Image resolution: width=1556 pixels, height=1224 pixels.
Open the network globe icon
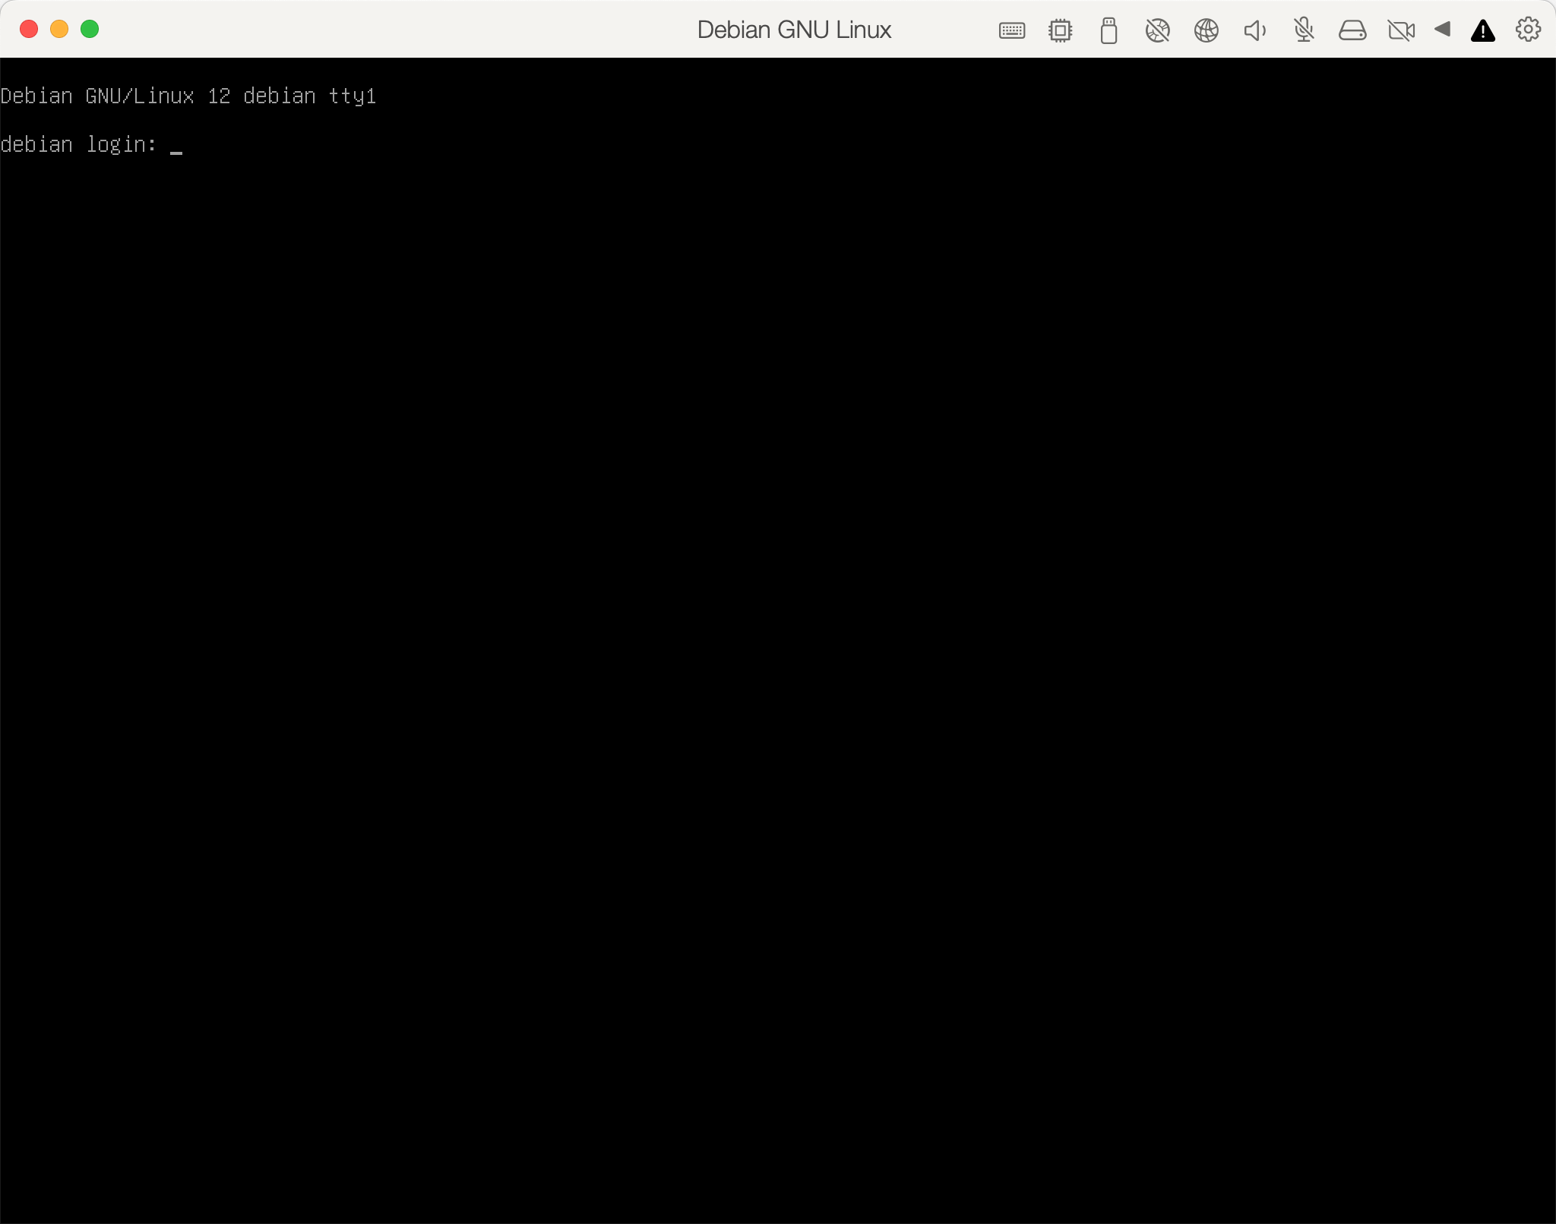coord(1207,30)
